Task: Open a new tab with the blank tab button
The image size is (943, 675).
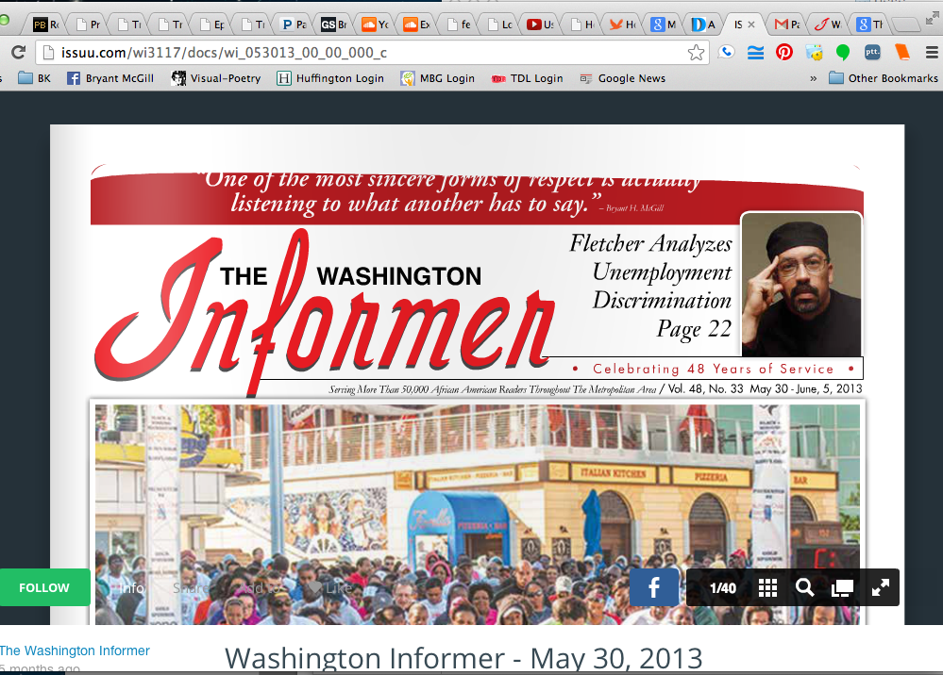Action: pyautogui.click(x=905, y=25)
